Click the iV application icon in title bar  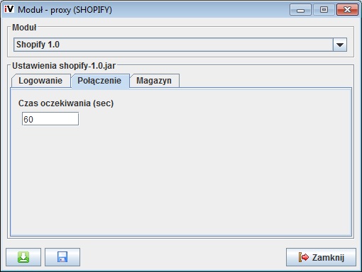(x=9, y=9)
